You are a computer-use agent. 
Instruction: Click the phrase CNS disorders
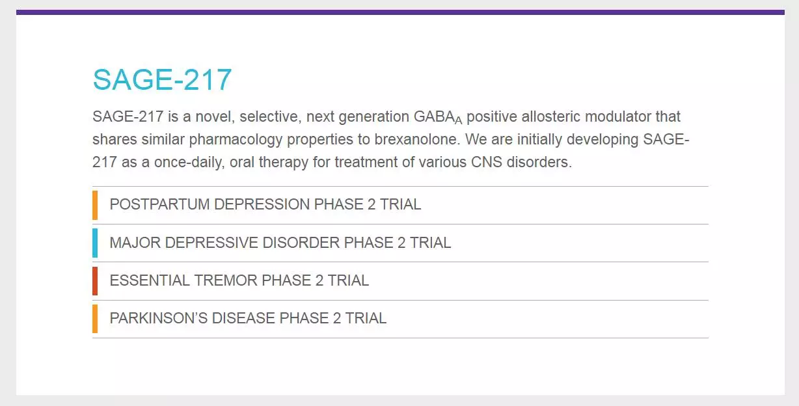click(x=521, y=162)
